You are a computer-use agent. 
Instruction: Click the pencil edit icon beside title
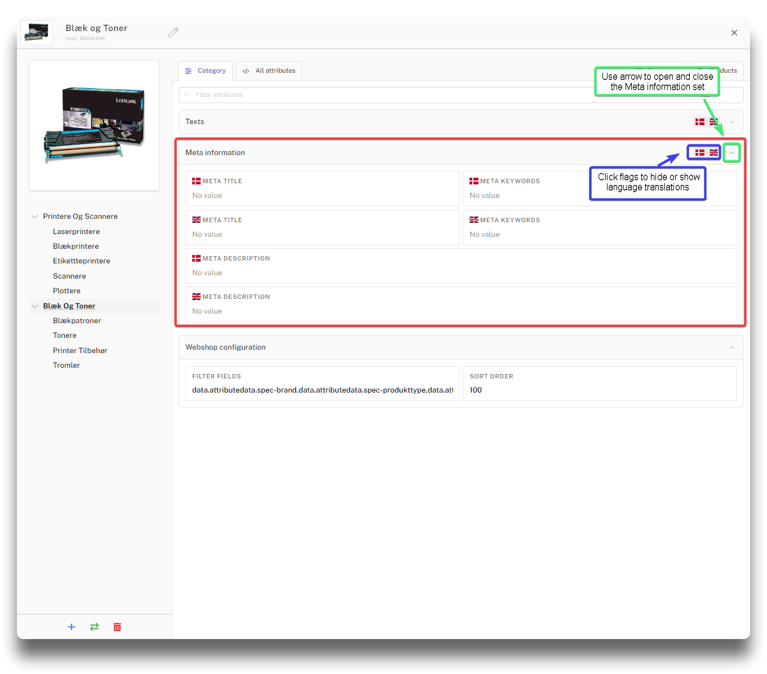click(173, 33)
